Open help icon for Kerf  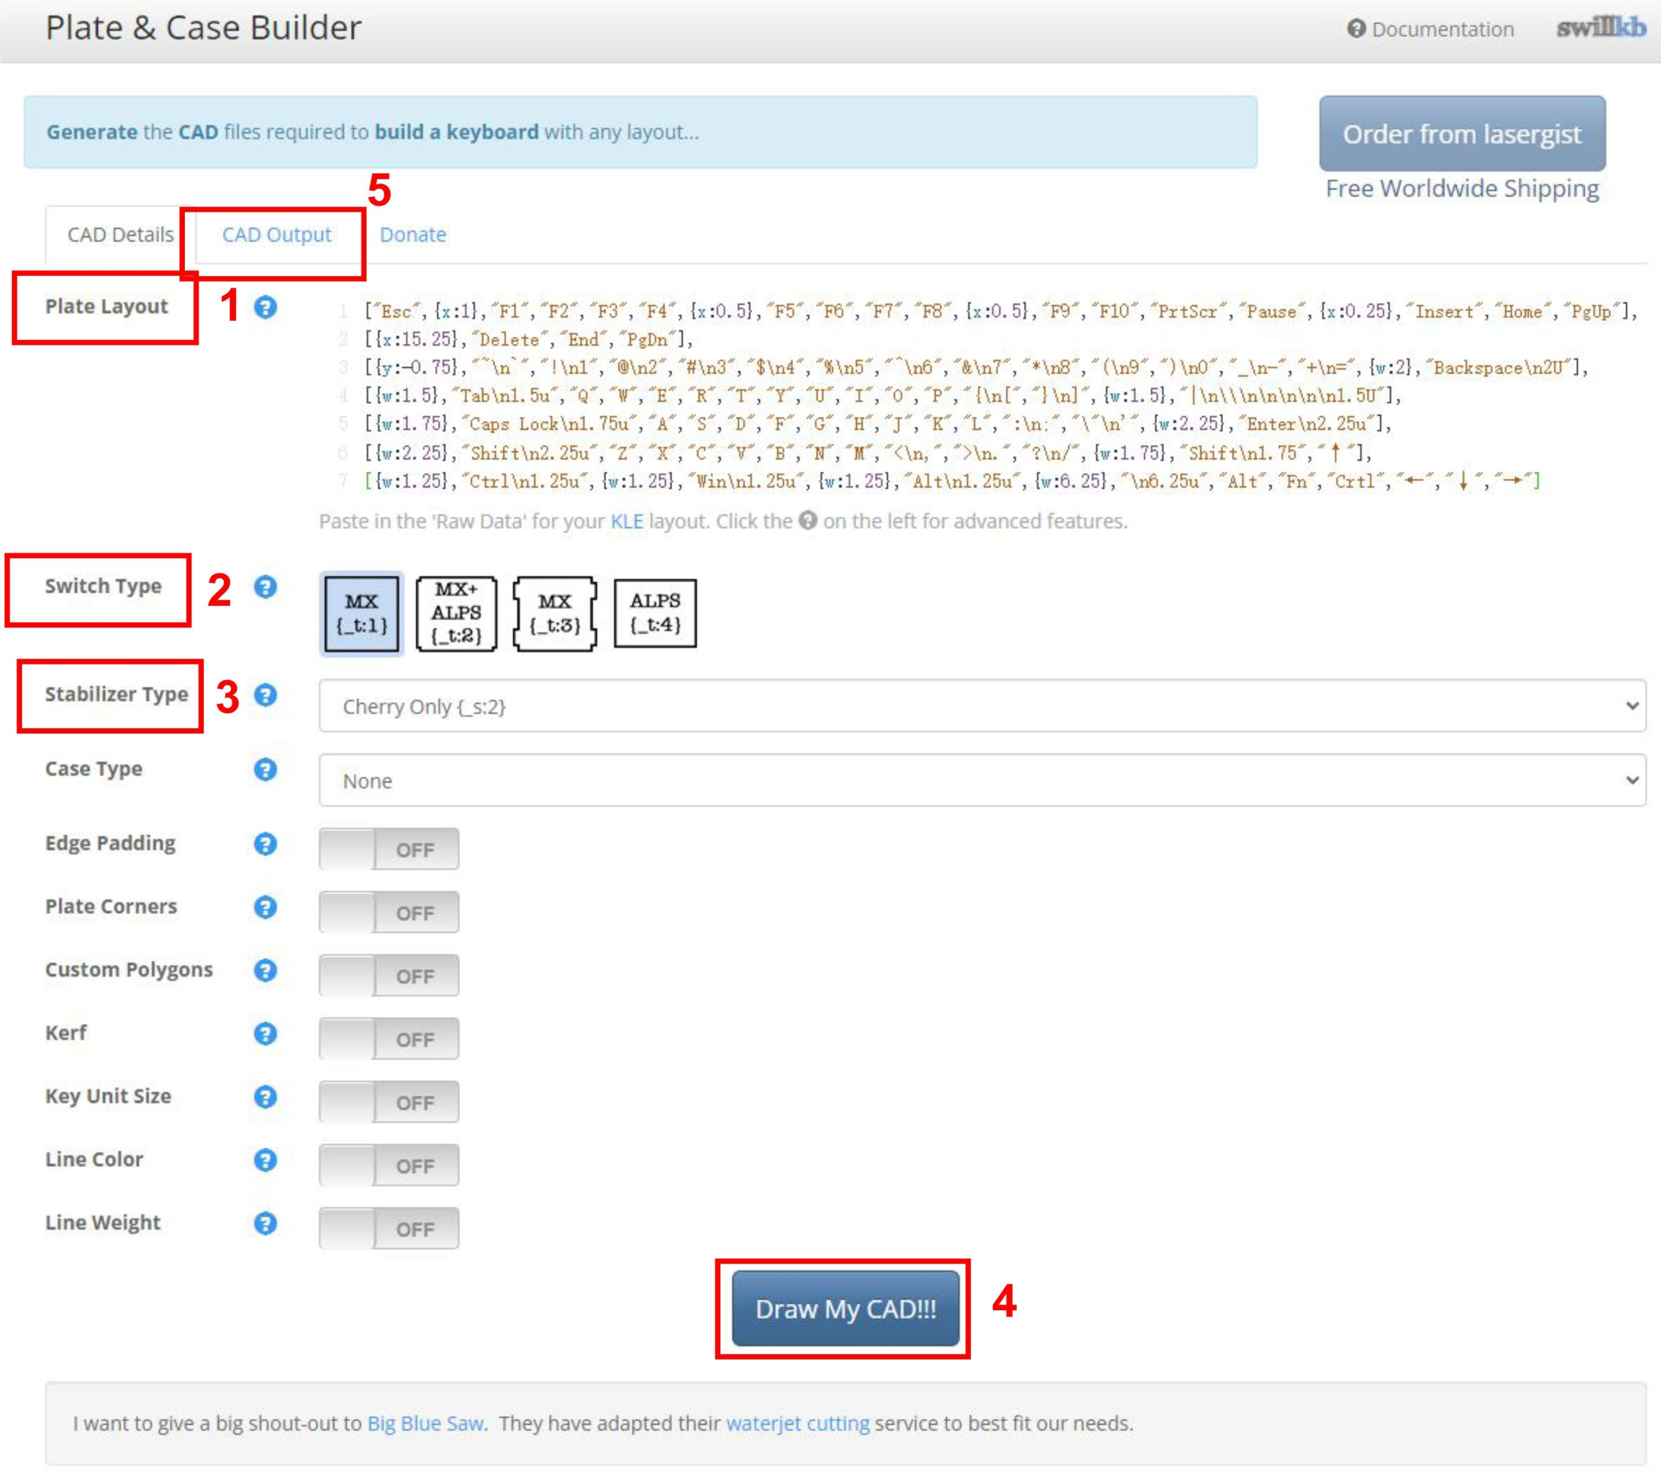tap(265, 1034)
